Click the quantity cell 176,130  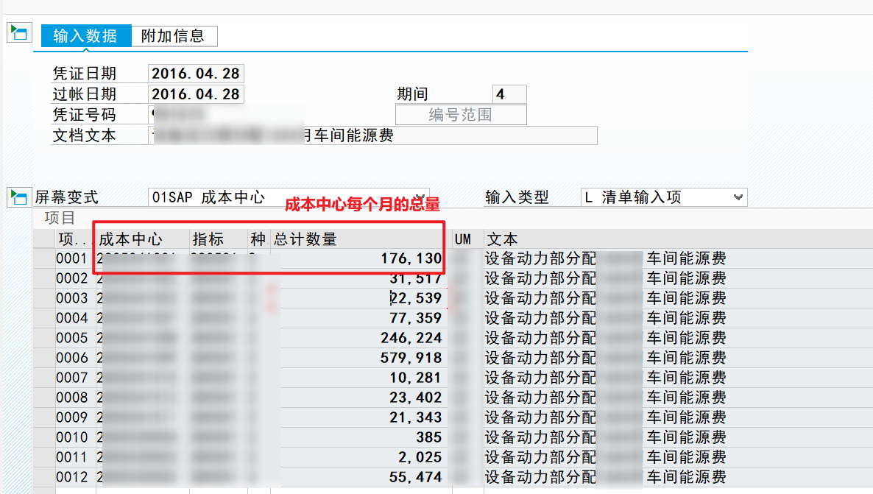[x=359, y=258]
